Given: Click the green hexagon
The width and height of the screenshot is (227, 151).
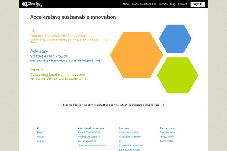Looking at the screenshot, I should (178, 75).
